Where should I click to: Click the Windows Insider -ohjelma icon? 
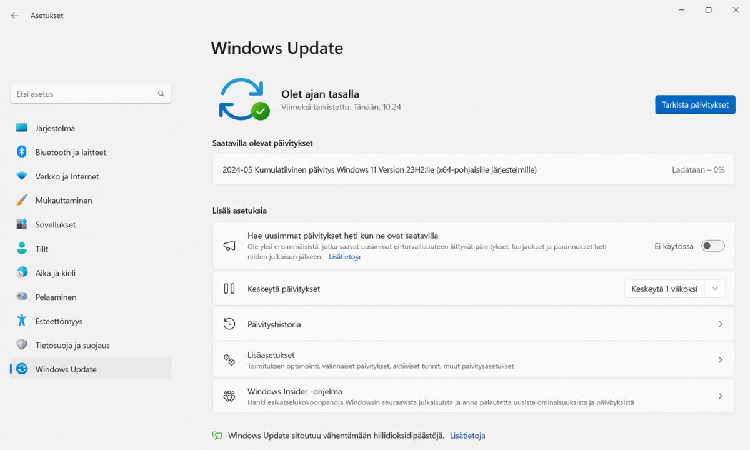[229, 396]
